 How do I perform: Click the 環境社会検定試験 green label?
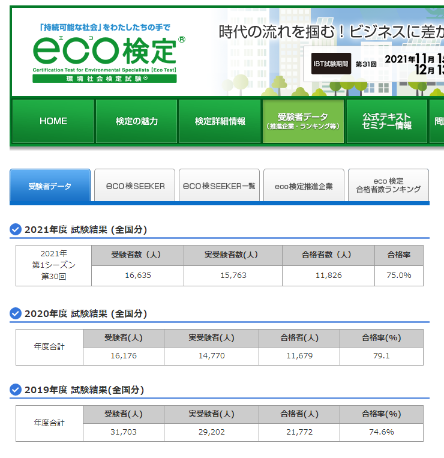coord(105,79)
